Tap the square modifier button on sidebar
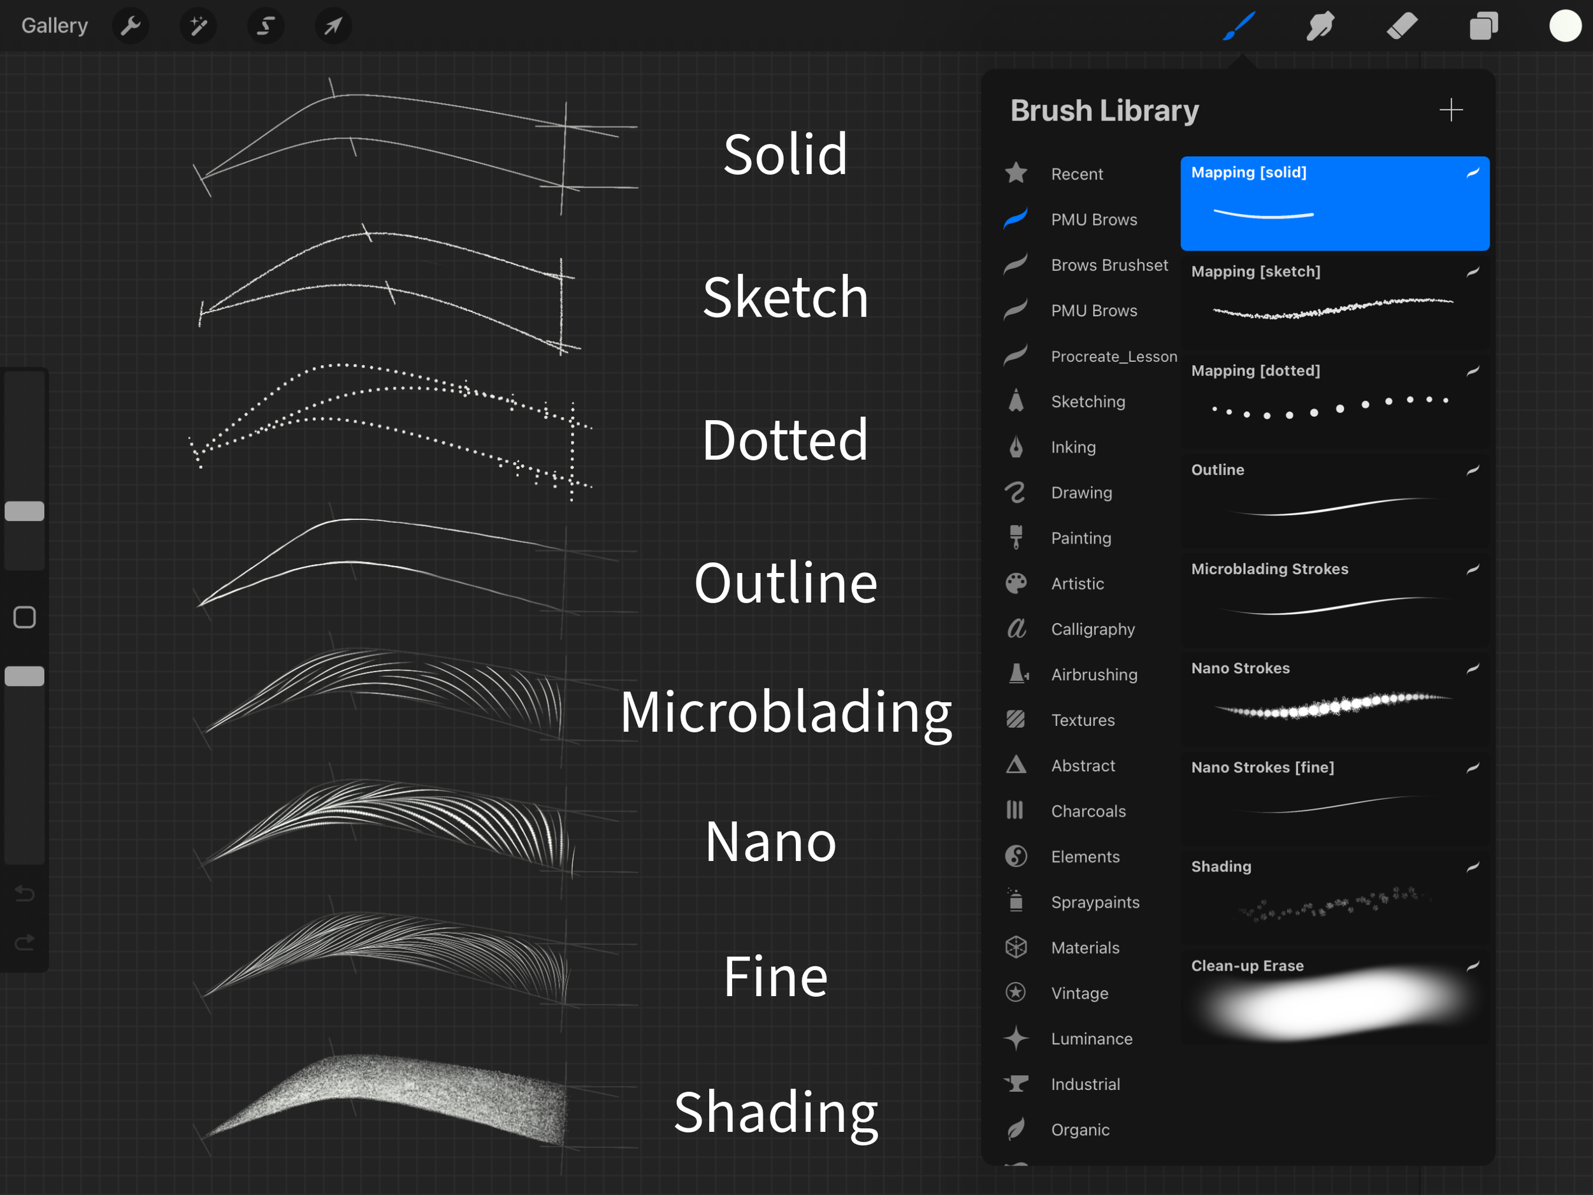The width and height of the screenshot is (1593, 1195). click(x=24, y=618)
